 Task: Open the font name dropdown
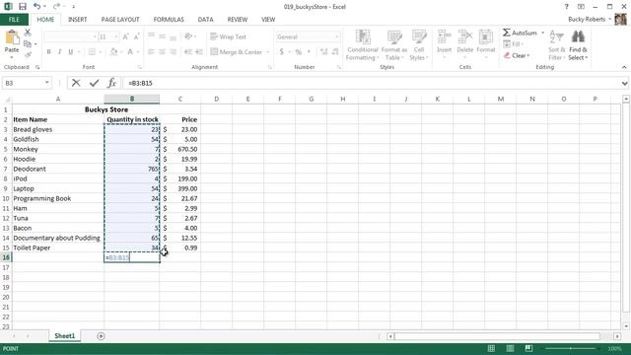pyautogui.click(x=95, y=36)
